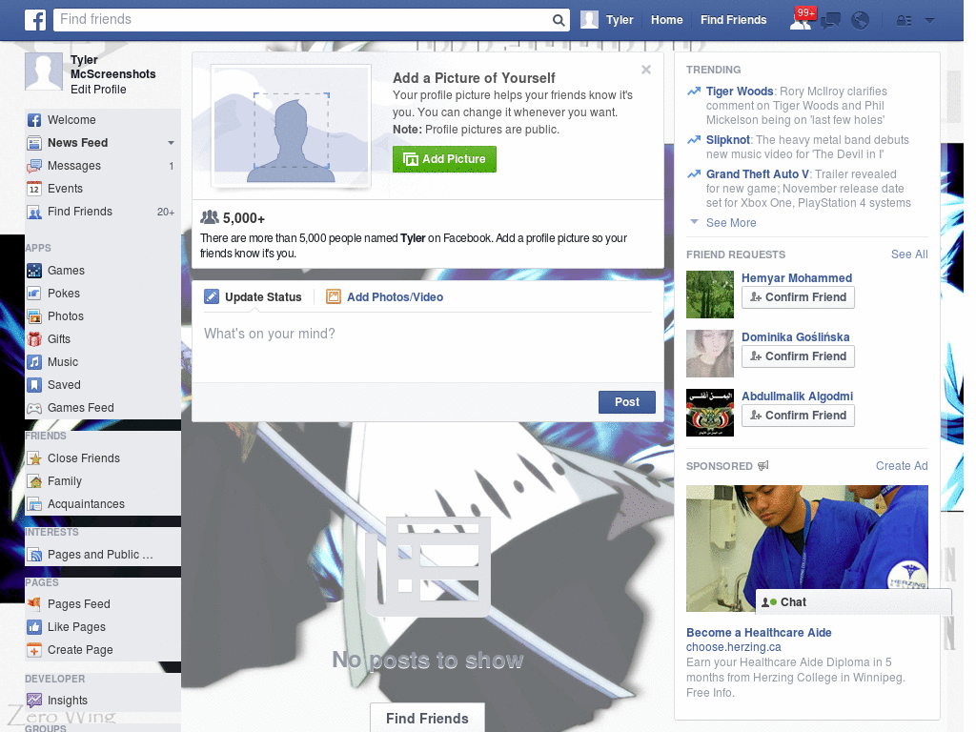This screenshot has height=732, width=976.
Task: Select the Add Photos/Video tab
Action: click(x=385, y=297)
